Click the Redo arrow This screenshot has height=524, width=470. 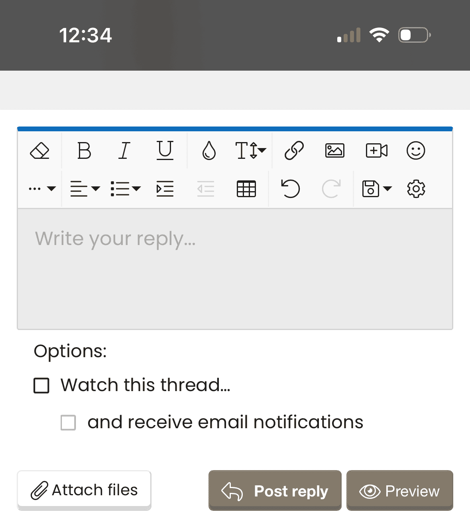click(331, 189)
